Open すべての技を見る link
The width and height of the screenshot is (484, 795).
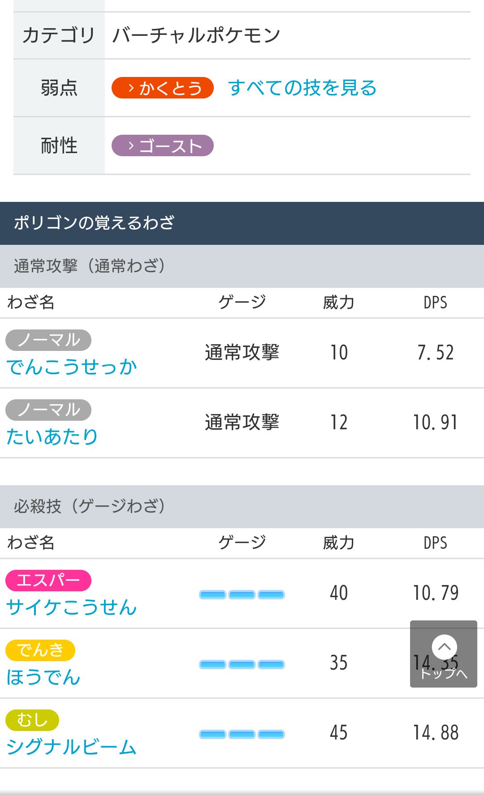coord(302,88)
